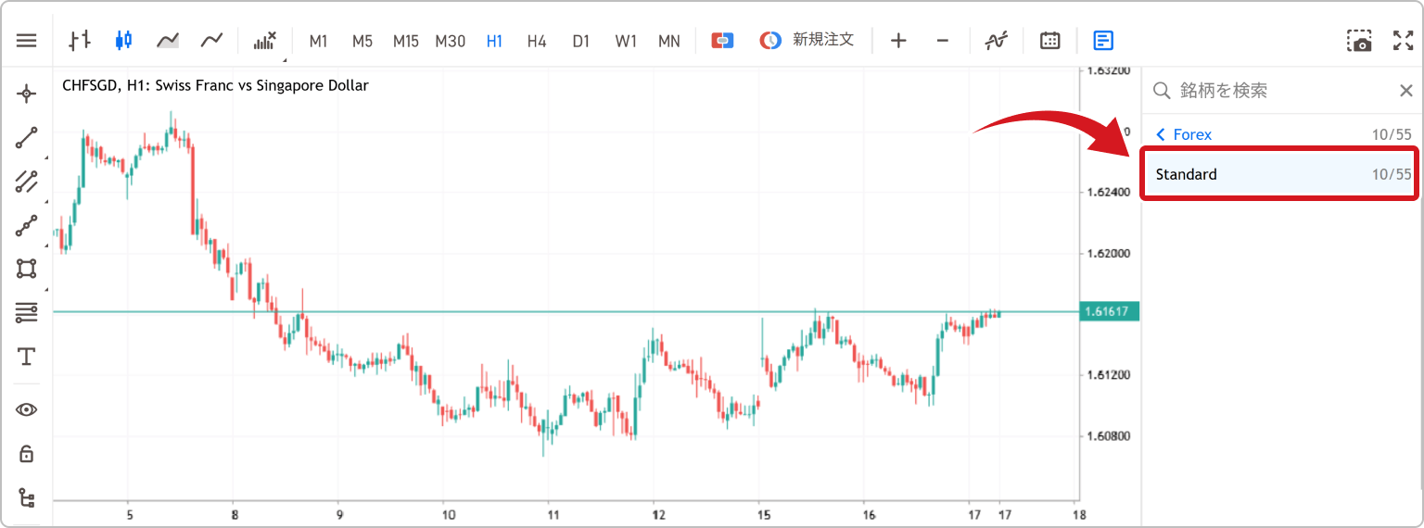Choose the Fibonacci retracement tool
The height and width of the screenshot is (528, 1424).
[26, 313]
